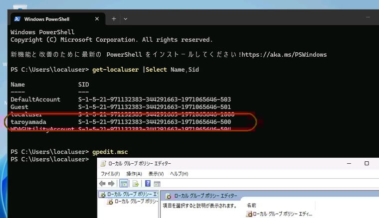Open the ファイル(F) menu
Screen dimensions: 379x218
coord(110,174)
